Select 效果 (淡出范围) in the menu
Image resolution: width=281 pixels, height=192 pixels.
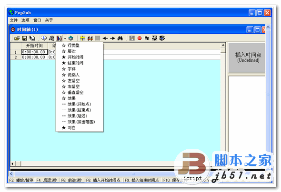(x=80, y=122)
